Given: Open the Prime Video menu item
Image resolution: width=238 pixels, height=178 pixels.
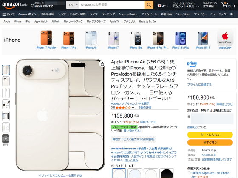Looking at the screenshot, I should (183, 14).
